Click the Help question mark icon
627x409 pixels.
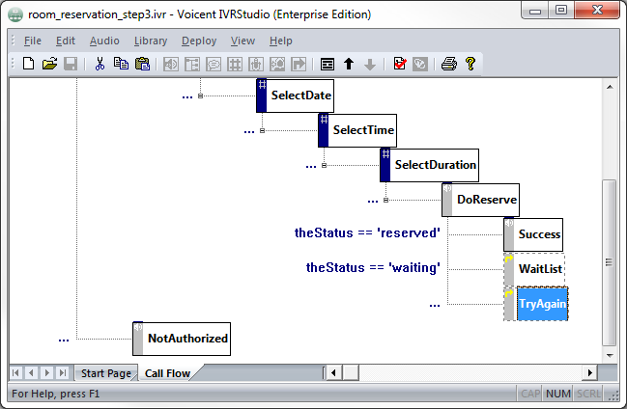470,65
